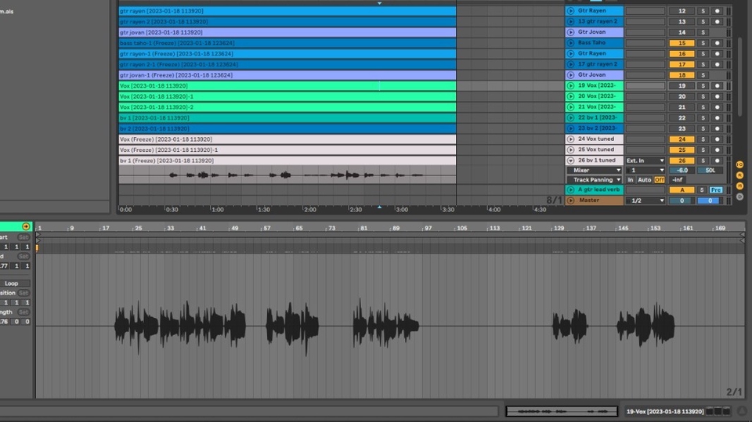Select the bass taho-1 (Freeze) clip
Screen dimensions: 752x422
pos(287,43)
